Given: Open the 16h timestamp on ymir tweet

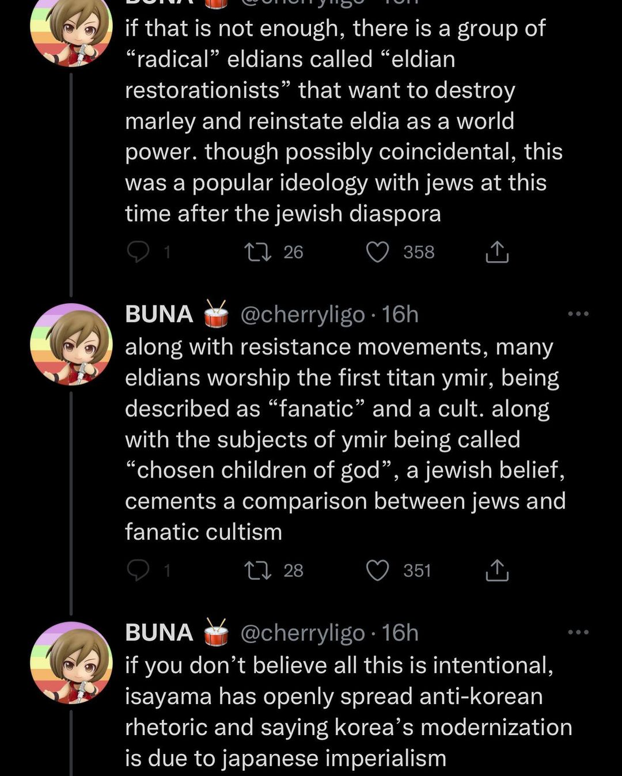Looking at the screenshot, I should (x=400, y=314).
